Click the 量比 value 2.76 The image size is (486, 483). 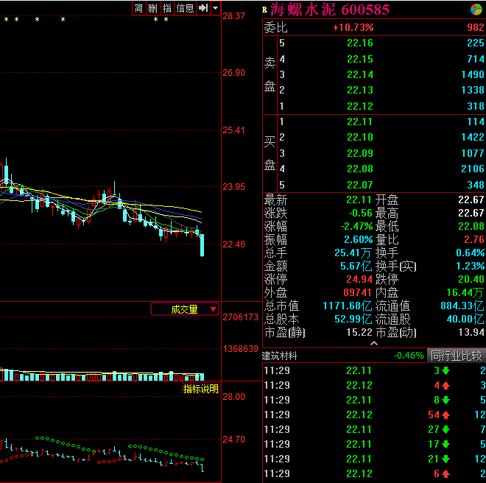[x=474, y=239]
